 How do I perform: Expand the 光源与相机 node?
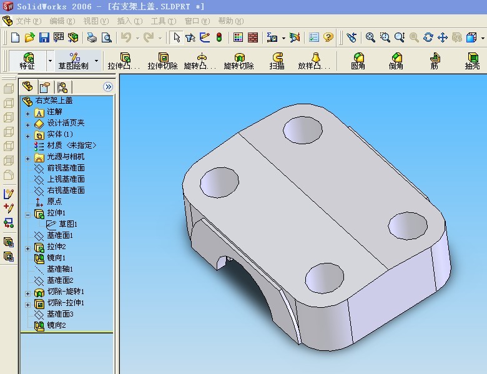27,159
